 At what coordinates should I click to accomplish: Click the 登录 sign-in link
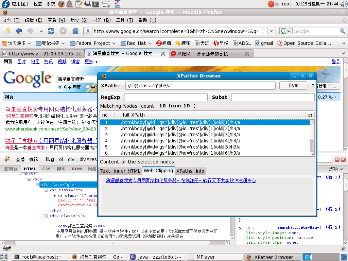coord(336,62)
